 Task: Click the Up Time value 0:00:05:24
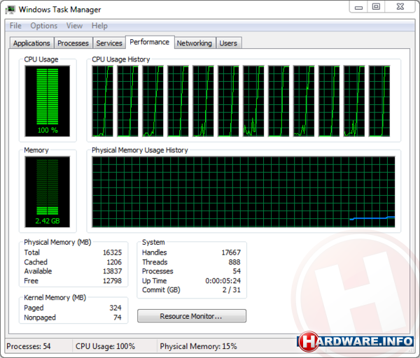pyautogui.click(x=223, y=280)
